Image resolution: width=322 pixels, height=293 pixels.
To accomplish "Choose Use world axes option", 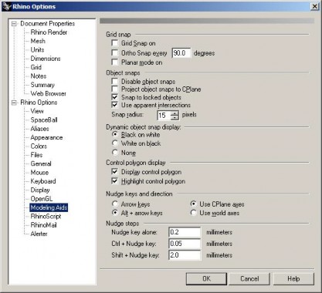I will click(x=193, y=213).
